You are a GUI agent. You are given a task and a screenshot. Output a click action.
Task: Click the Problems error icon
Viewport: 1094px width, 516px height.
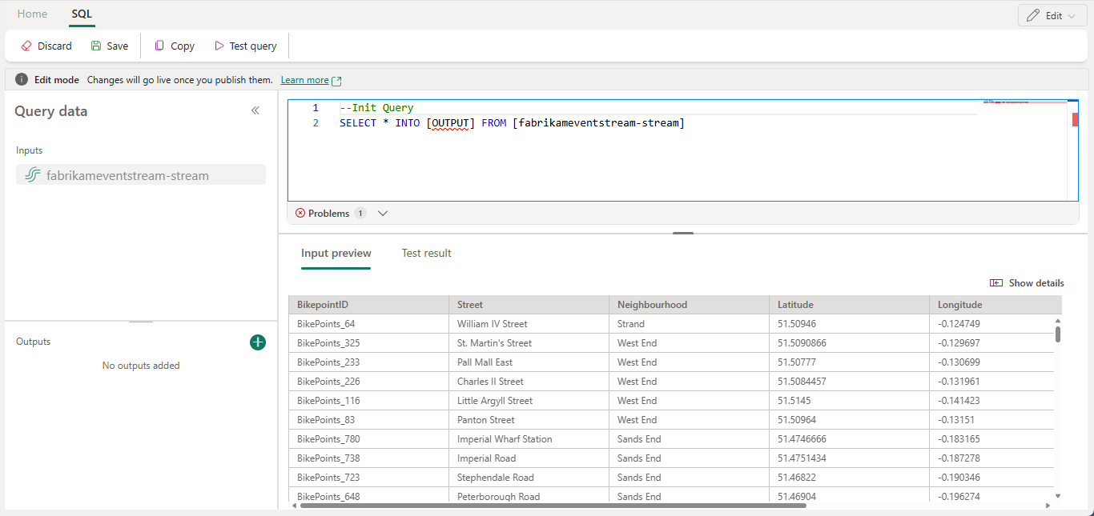(x=300, y=214)
